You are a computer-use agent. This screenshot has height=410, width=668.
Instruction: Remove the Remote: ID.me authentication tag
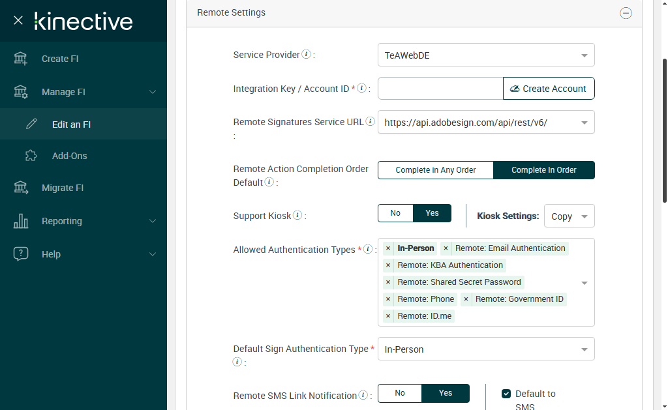pos(388,316)
